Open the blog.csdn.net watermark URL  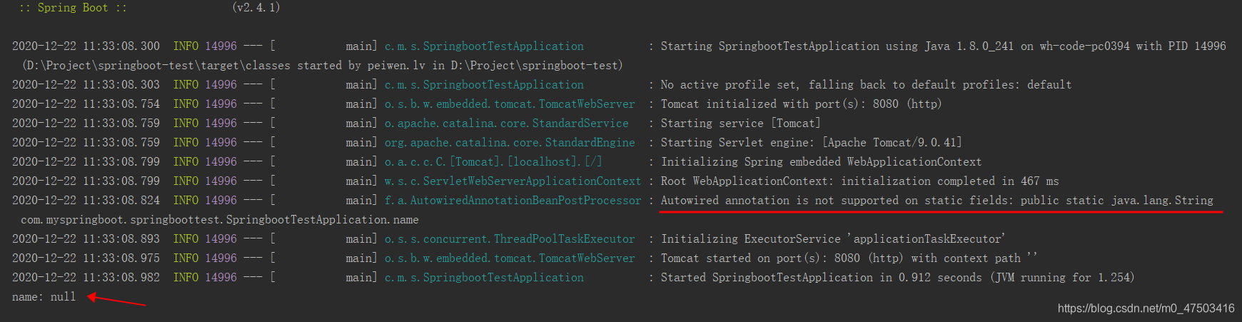tap(1146, 308)
